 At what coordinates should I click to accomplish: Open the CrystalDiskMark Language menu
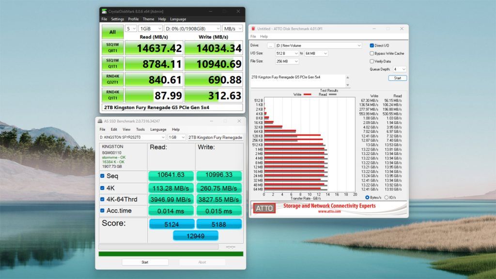point(178,19)
